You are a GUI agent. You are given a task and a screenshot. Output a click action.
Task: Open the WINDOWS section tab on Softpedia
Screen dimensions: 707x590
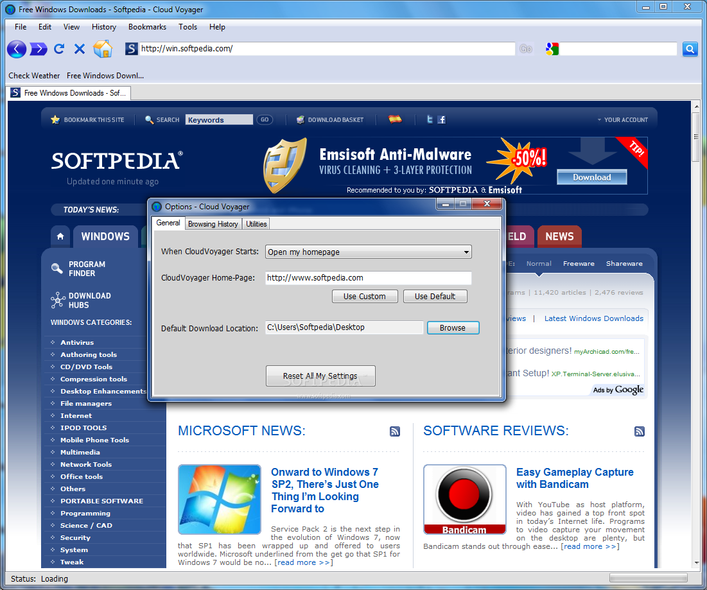click(x=105, y=237)
